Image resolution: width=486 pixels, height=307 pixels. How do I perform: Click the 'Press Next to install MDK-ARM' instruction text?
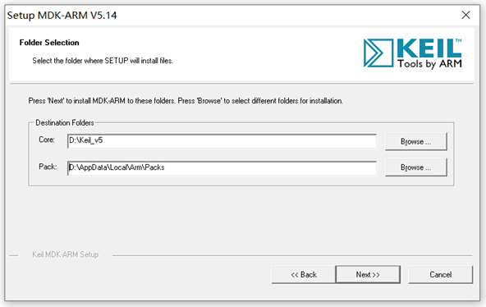[186, 101]
